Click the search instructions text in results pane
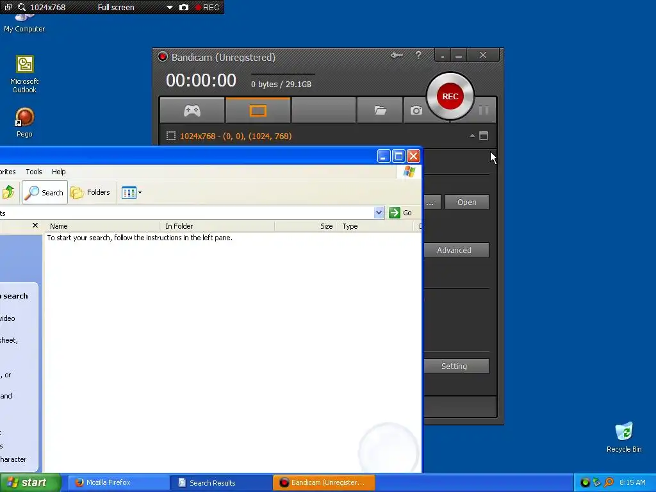Screen dimensions: 656x492 click(x=140, y=238)
